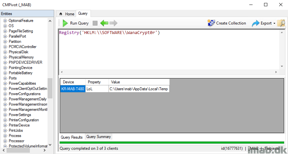
Task: Click the query editor scroll right arrow
Action: click(276, 72)
